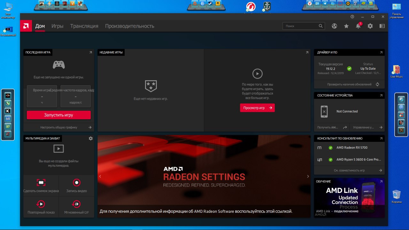
Task: Open Recycle Bin desktop icon
Action: point(397,196)
